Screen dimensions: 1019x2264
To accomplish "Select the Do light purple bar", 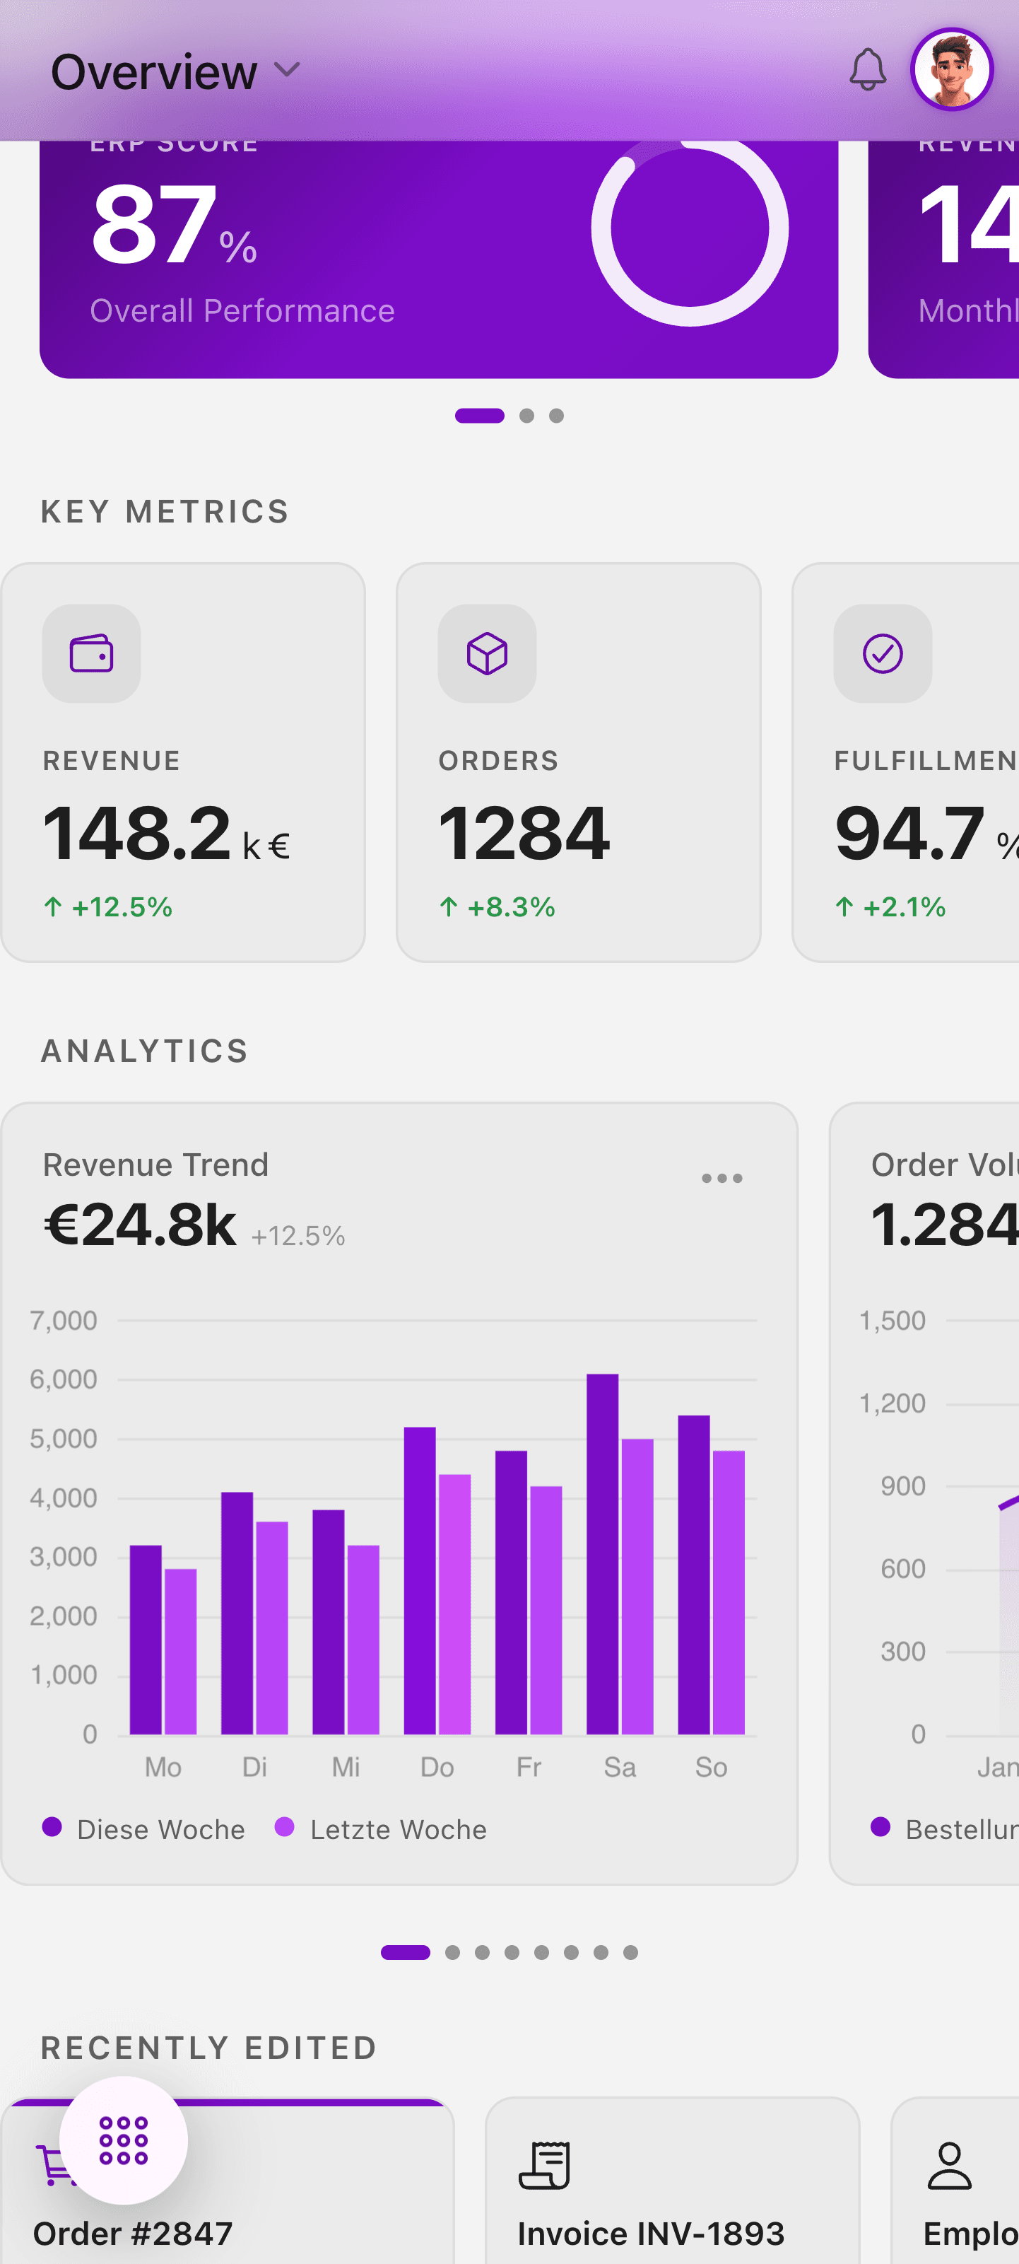I will coord(454,1604).
